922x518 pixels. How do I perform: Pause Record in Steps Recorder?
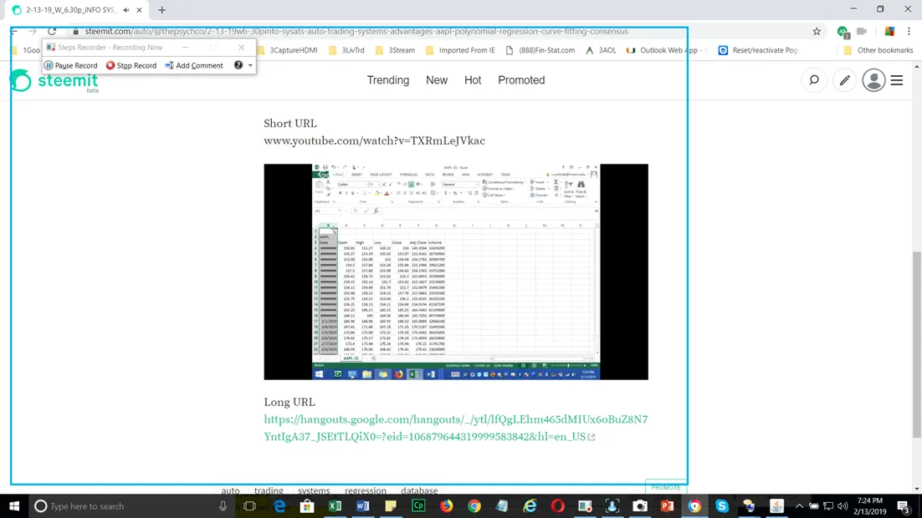click(x=71, y=65)
